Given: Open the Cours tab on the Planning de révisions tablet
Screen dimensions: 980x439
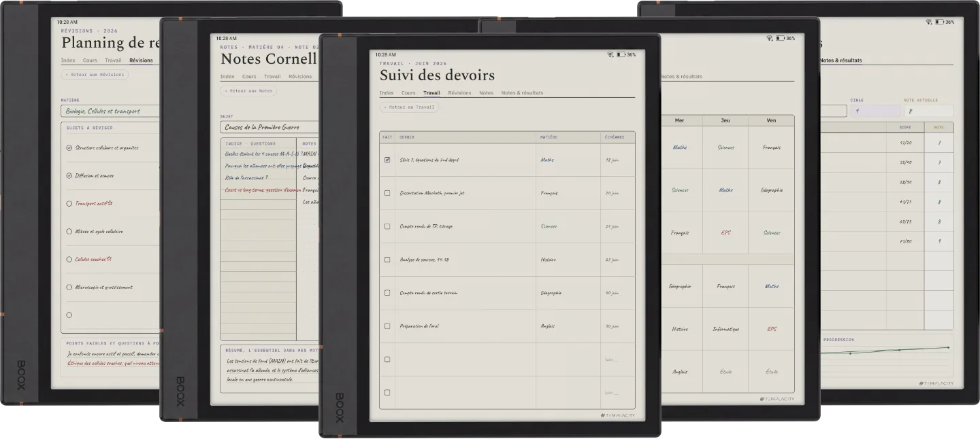Looking at the screenshot, I should [x=90, y=60].
